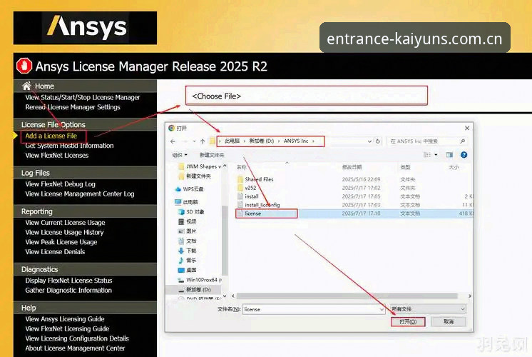Image resolution: width=532 pixels, height=357 pixels.
Task: Click the Choose File field
Action: click(307, 96)
